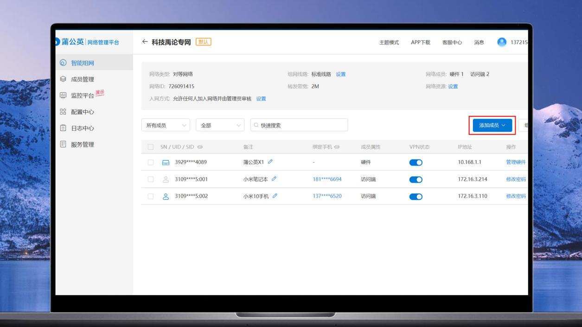Switch off VPN for 蒲公英X1

click(416, 162)
